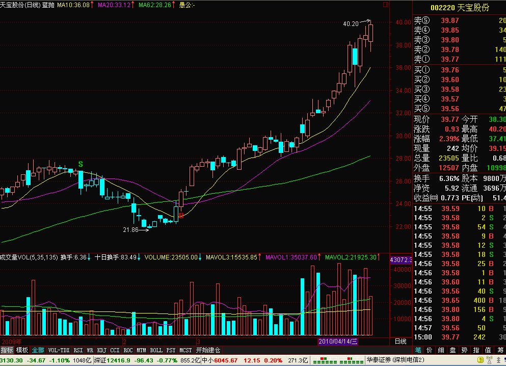This screenshot has width=506, height=366.
Task: Switch to the 盘 tab
Action: click(453, 350)
